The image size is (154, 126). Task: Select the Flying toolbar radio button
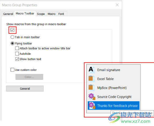coord(12,43)
